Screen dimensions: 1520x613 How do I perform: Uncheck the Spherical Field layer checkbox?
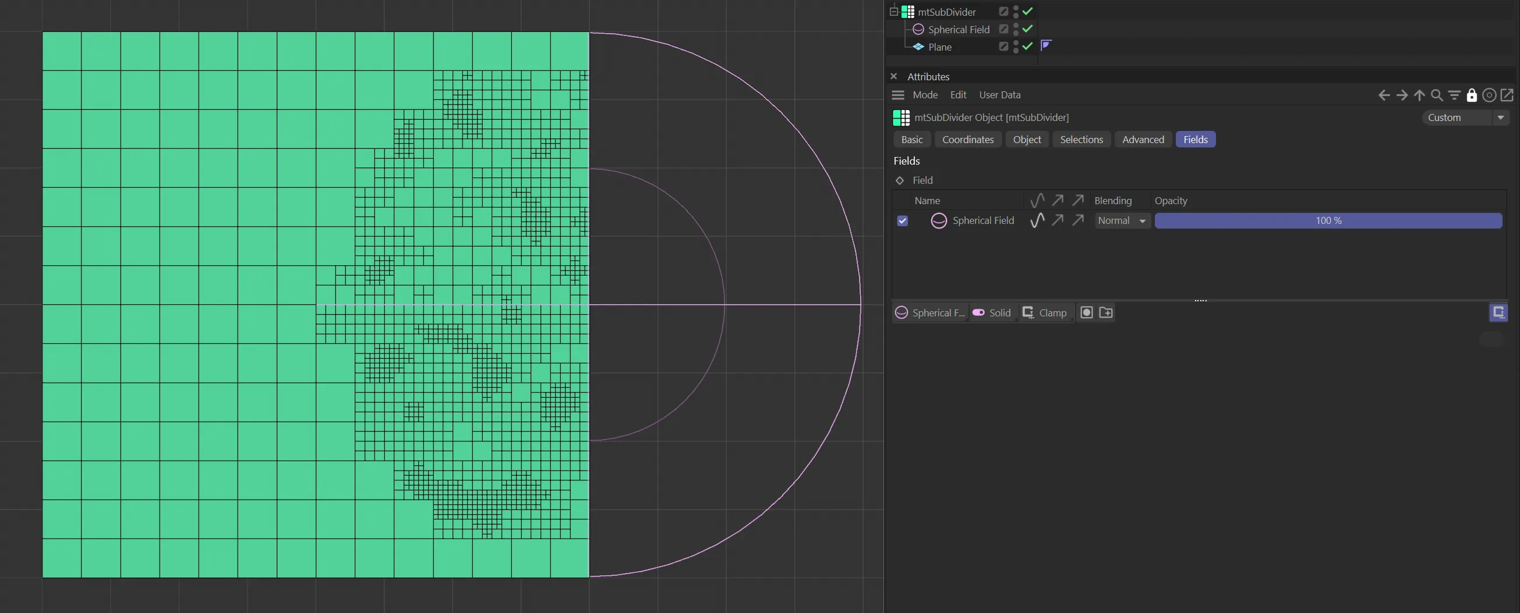click(x=902, y=220)
